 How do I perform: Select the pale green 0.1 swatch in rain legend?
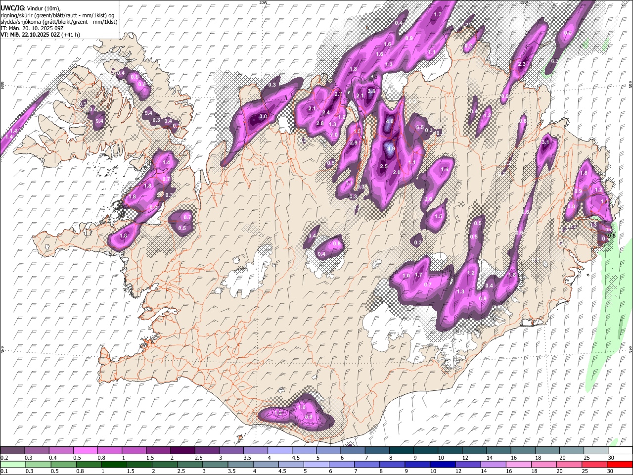[x=12, y=464]
